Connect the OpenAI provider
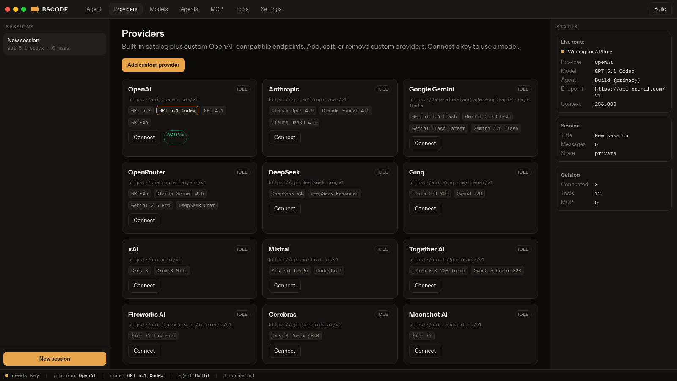The width and height of the screenshot is (677, 381). coord(144,137)
